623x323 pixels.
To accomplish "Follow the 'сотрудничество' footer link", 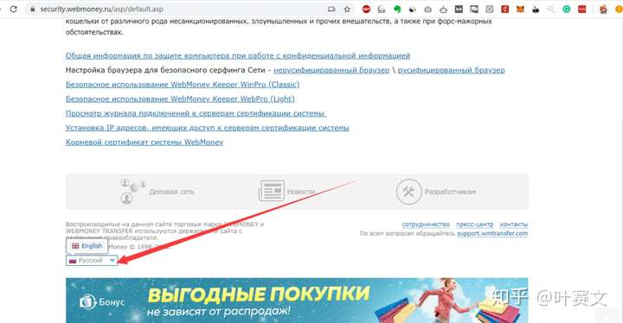I will tap(426, 225).
